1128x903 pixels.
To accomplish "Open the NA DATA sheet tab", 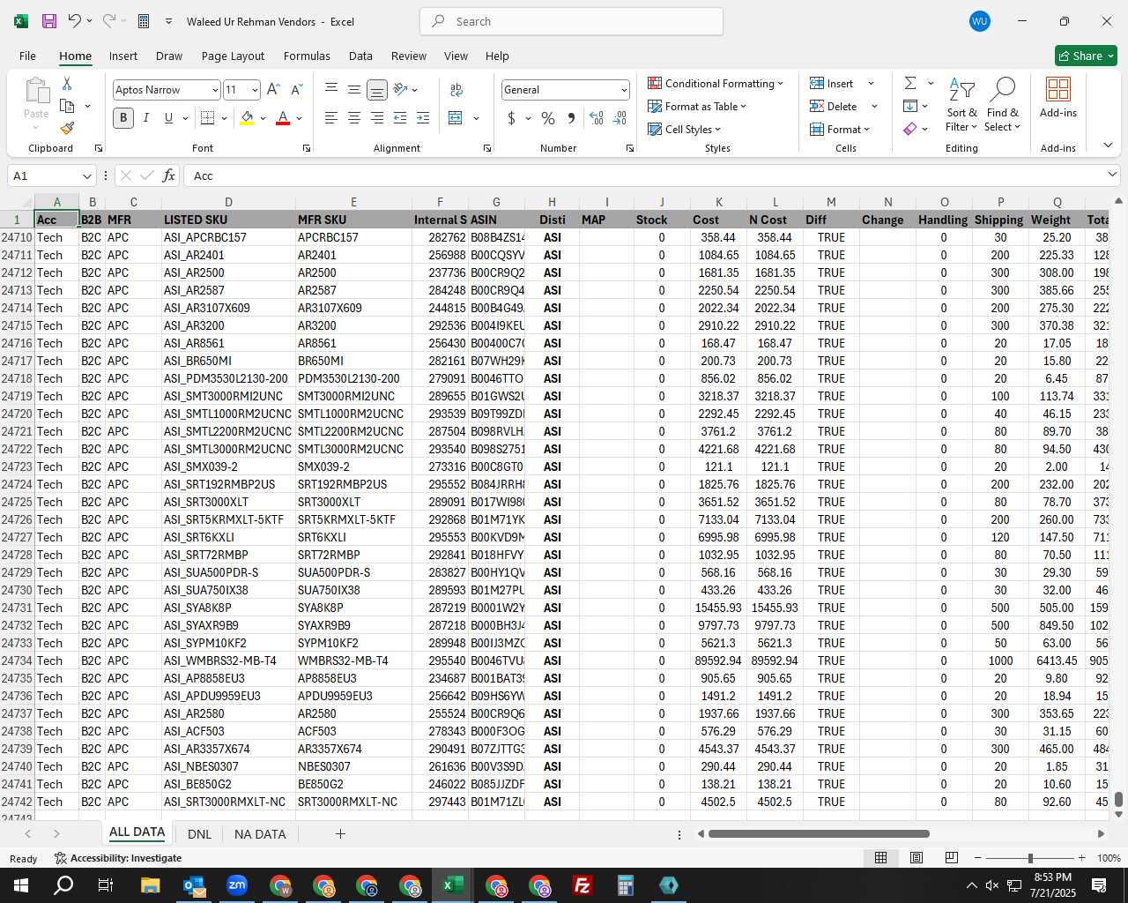I will pyautogui.click(x=260, y=833).
